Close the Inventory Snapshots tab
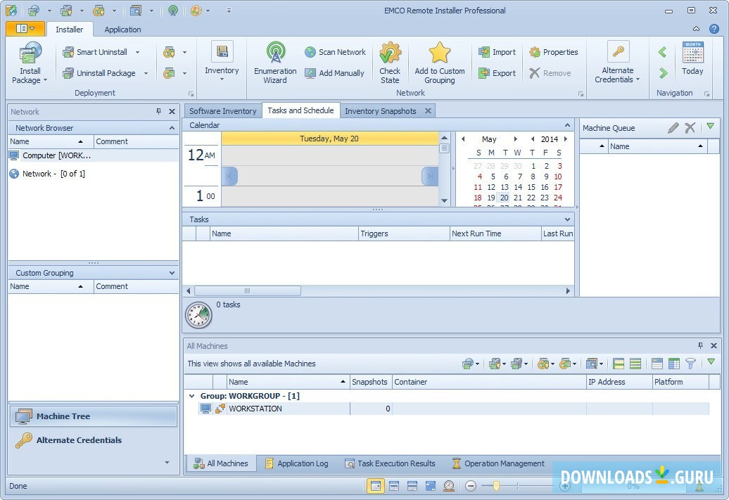 coord(428,110)
